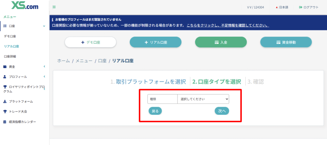Click the 資金移動 button
The height and width of the screenshot is (145, 327).
coord(286,42)
